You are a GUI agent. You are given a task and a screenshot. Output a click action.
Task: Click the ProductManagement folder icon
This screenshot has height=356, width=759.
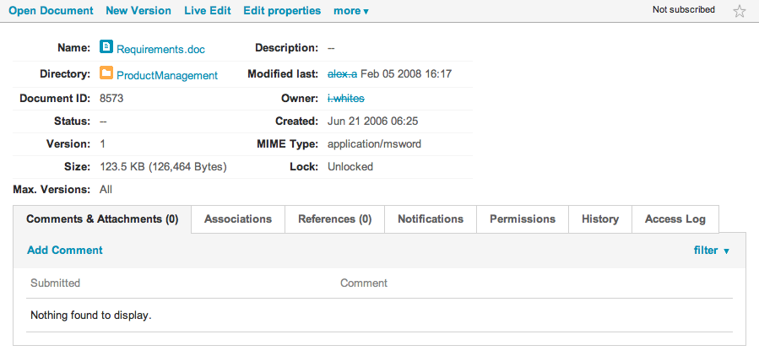coord(106,73)
